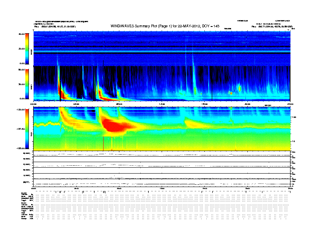Click the 10 label on TNR right axis
This screenshot has height=242, width=313.
coord(293,142)
